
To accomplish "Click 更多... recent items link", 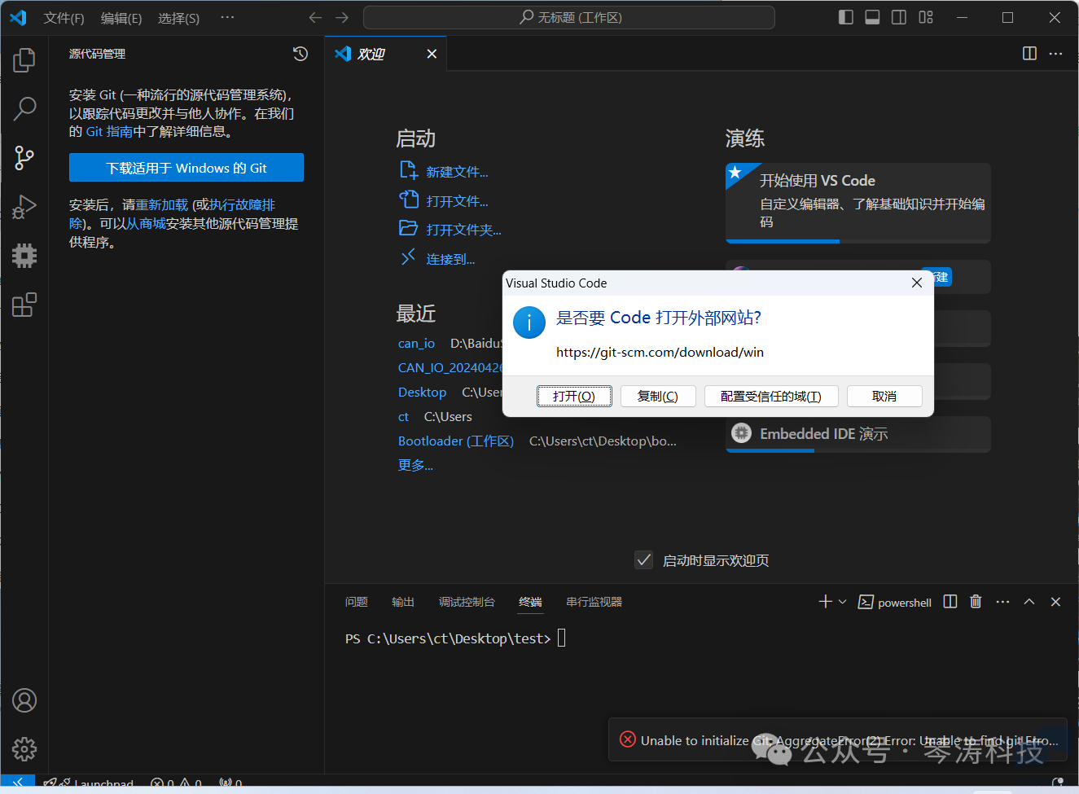I will tap(415, 465).
